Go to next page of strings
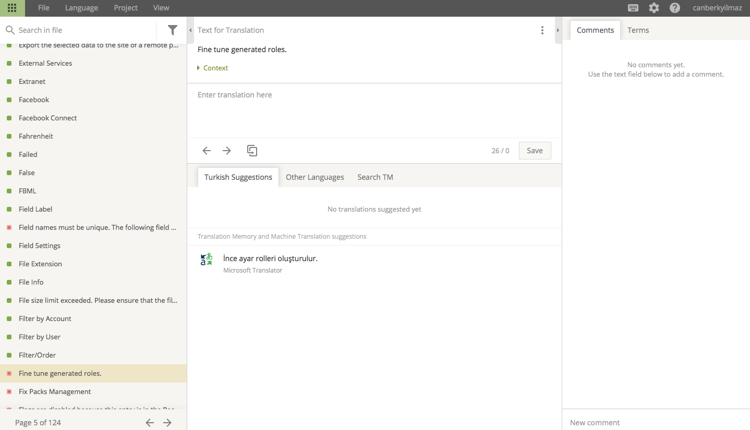Viewport: 750px width, 430px height. pos(167,423)
